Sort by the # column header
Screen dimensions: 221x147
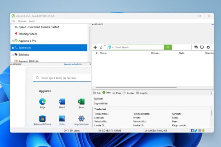pyautogui.click(x=96, y=53)
